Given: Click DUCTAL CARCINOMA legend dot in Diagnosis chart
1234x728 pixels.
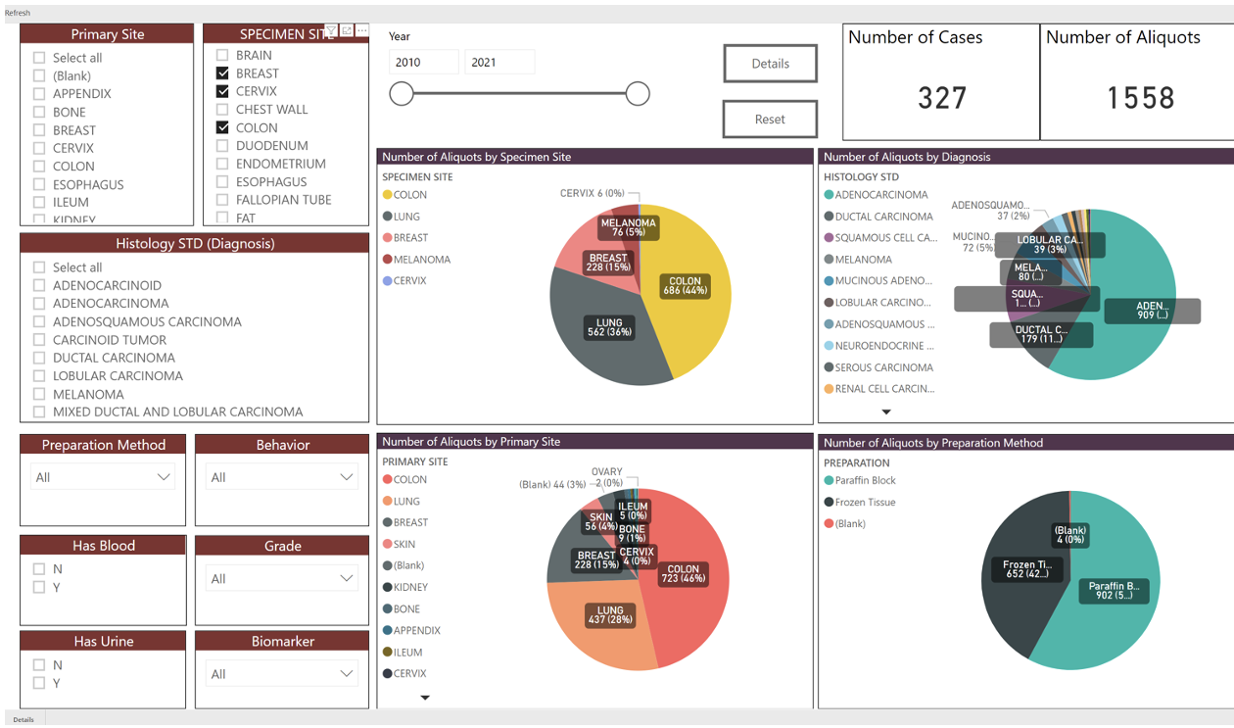Looking at the screenshot, I should tap(830, 217).
